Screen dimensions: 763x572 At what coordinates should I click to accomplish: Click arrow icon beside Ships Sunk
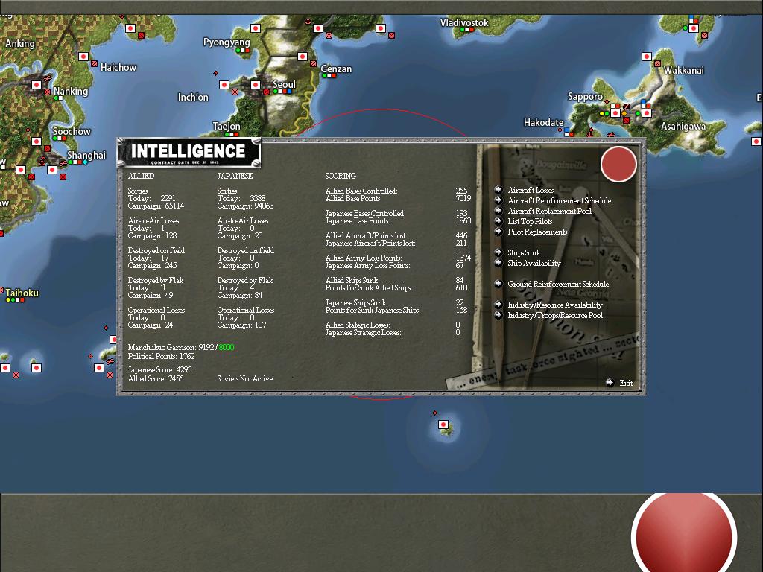coord(498,252)
